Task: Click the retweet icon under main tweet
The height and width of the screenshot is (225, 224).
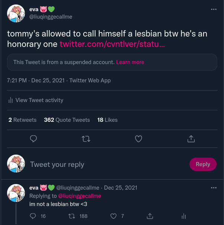Action: click(86, 139)
